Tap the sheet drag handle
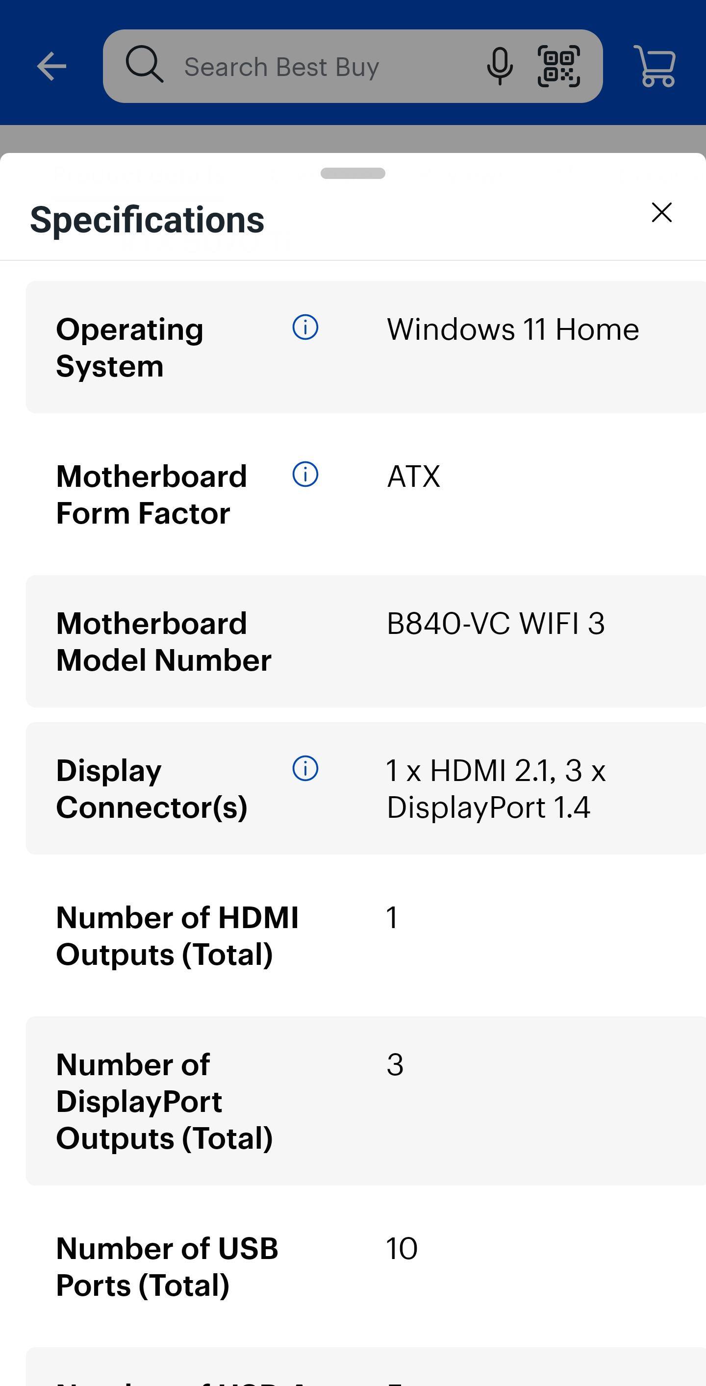The image size is (706, 1386). click(353, 173)
